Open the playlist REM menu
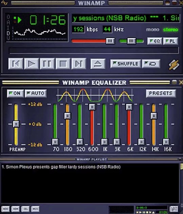183x214 pixels. click(15, 209)
